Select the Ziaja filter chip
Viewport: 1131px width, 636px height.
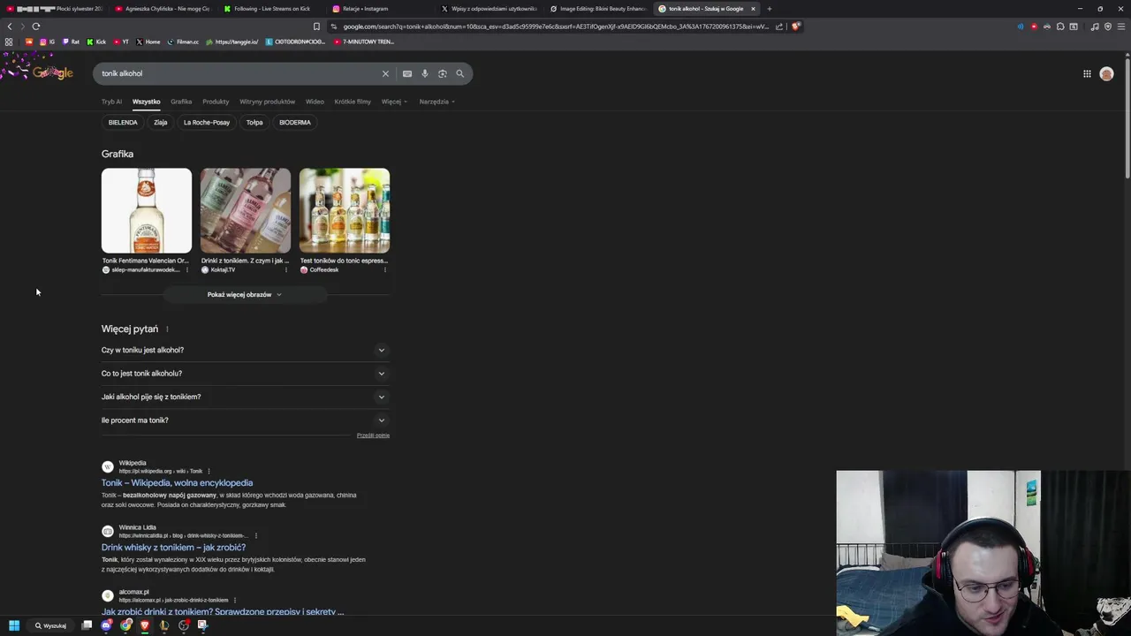tap(160, 123)
